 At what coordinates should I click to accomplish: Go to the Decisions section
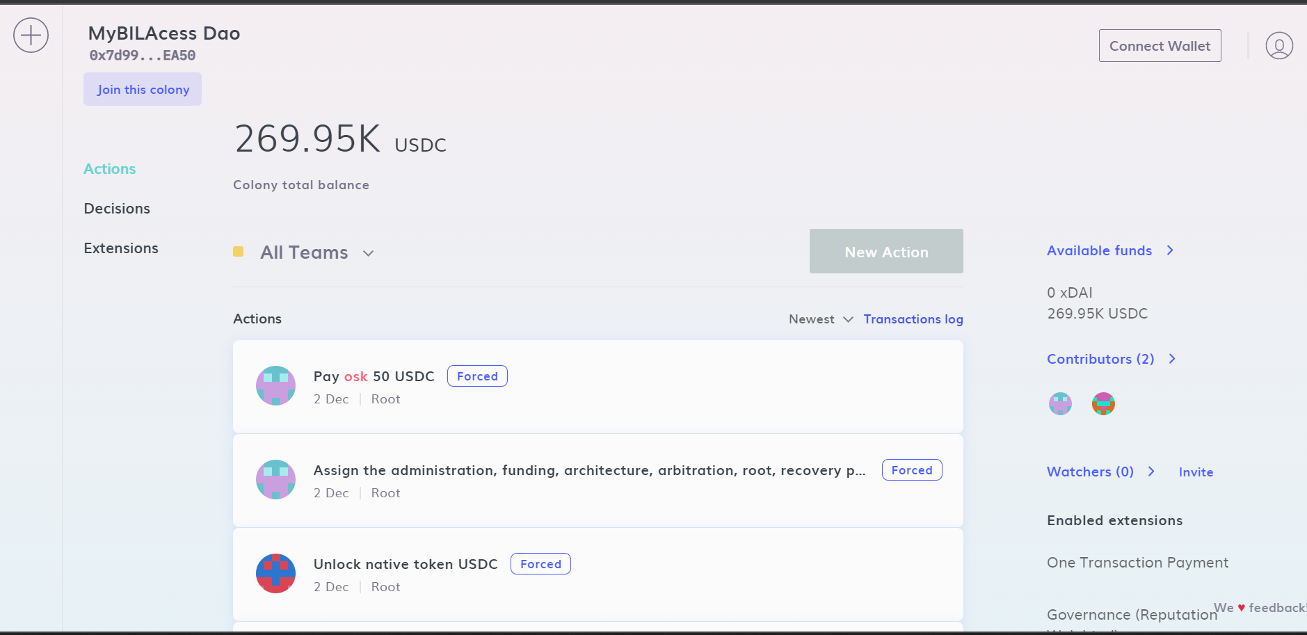click(117, 209)
